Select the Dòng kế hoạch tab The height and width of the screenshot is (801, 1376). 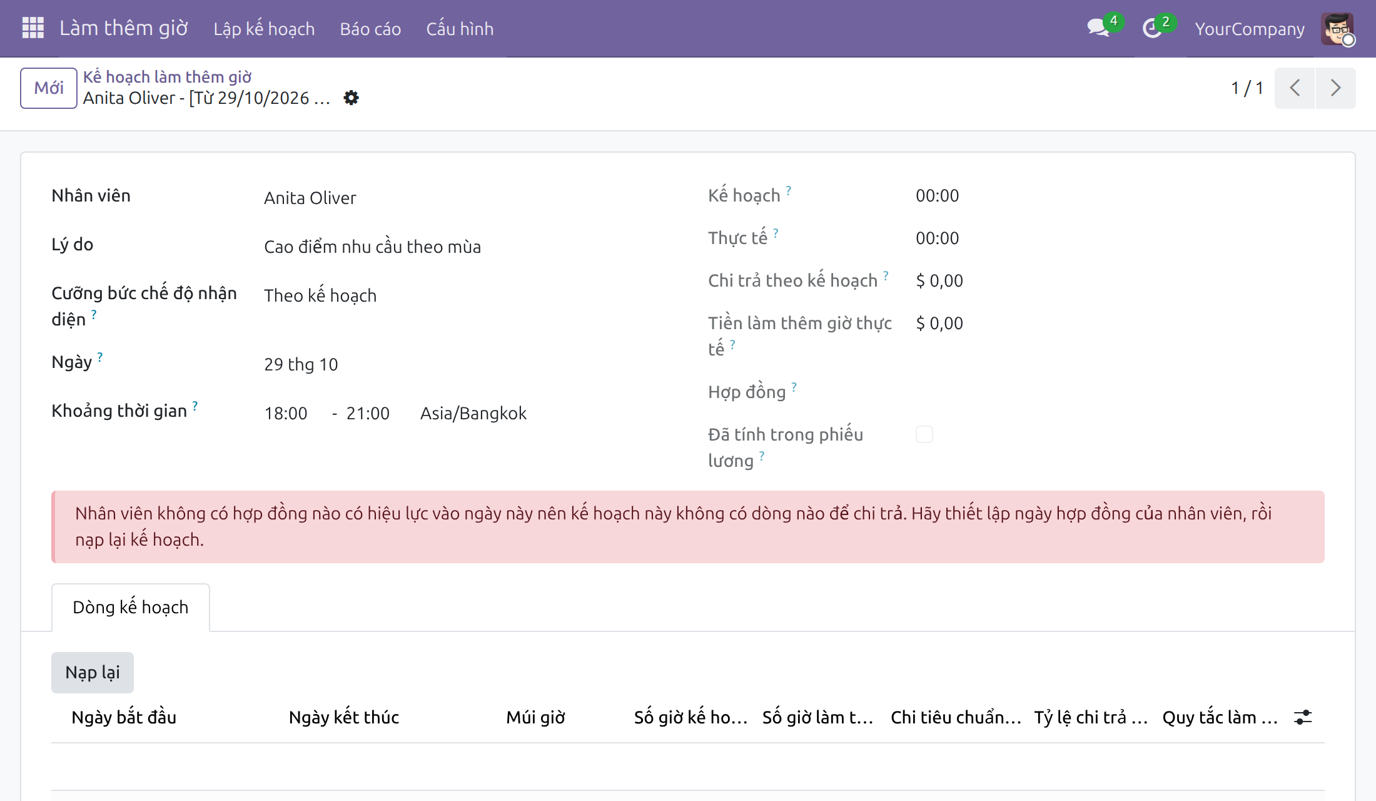131,607
